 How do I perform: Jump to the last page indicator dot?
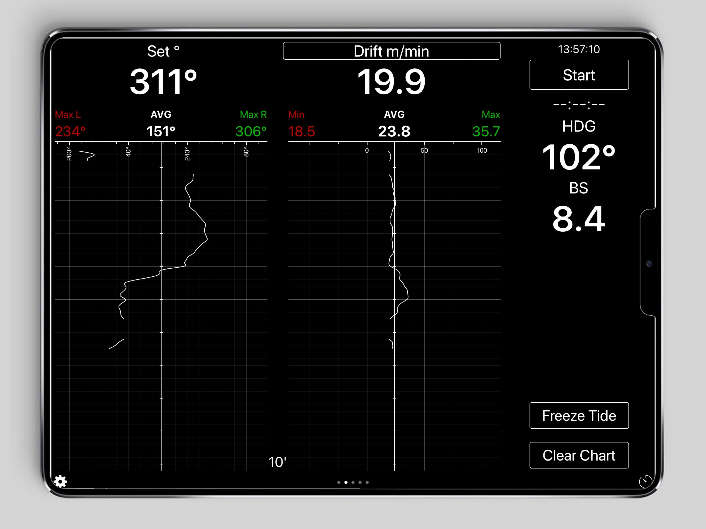click(x=367, y=483)
